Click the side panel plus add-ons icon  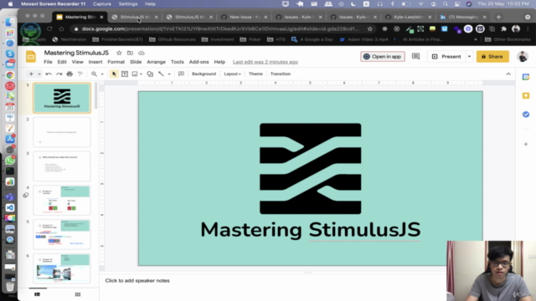(x=526, y=144)
